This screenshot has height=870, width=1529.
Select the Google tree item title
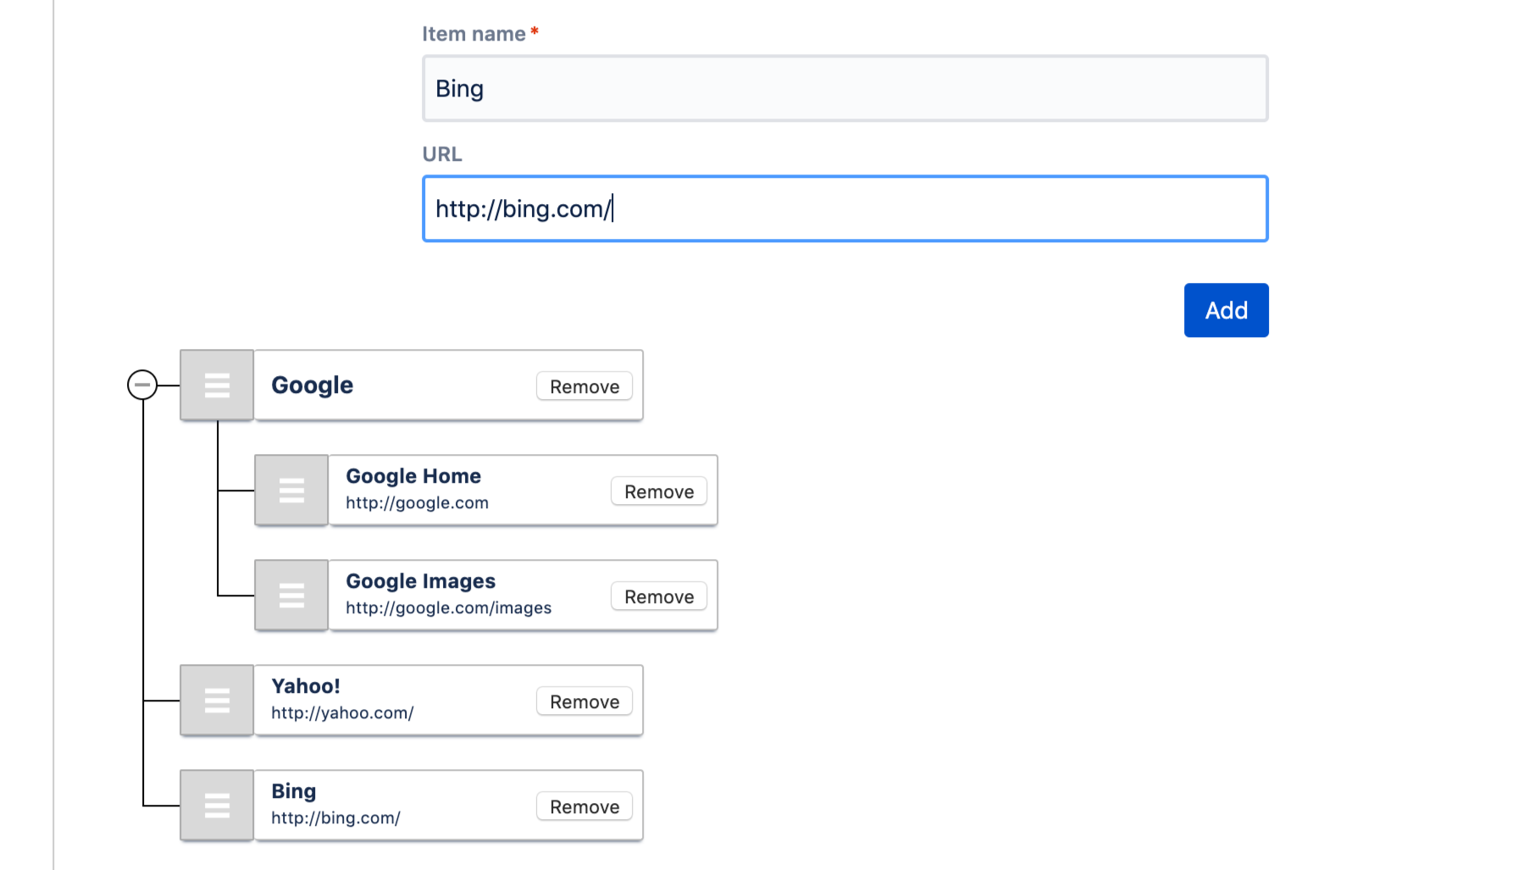pos(312,385)
